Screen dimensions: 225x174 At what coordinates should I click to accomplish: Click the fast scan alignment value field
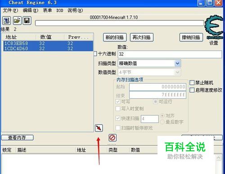(150, 119)
